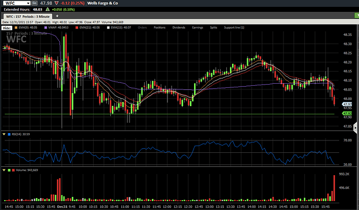Toggle Orders overlay
Image resolution: width=359 pixels, height=210 pixels.
click(x=142, y=28)
